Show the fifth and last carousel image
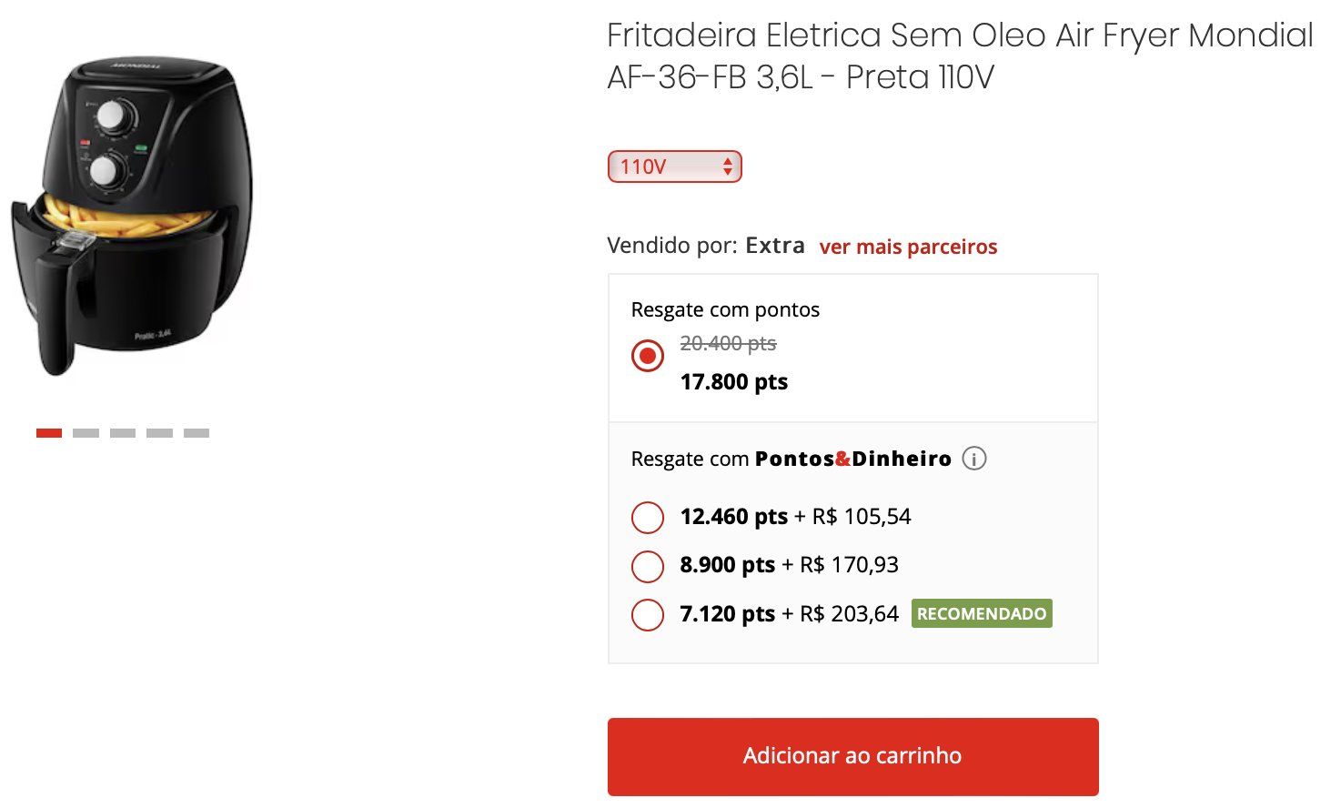The image size is (1341, 808). [x=197, y=433]
